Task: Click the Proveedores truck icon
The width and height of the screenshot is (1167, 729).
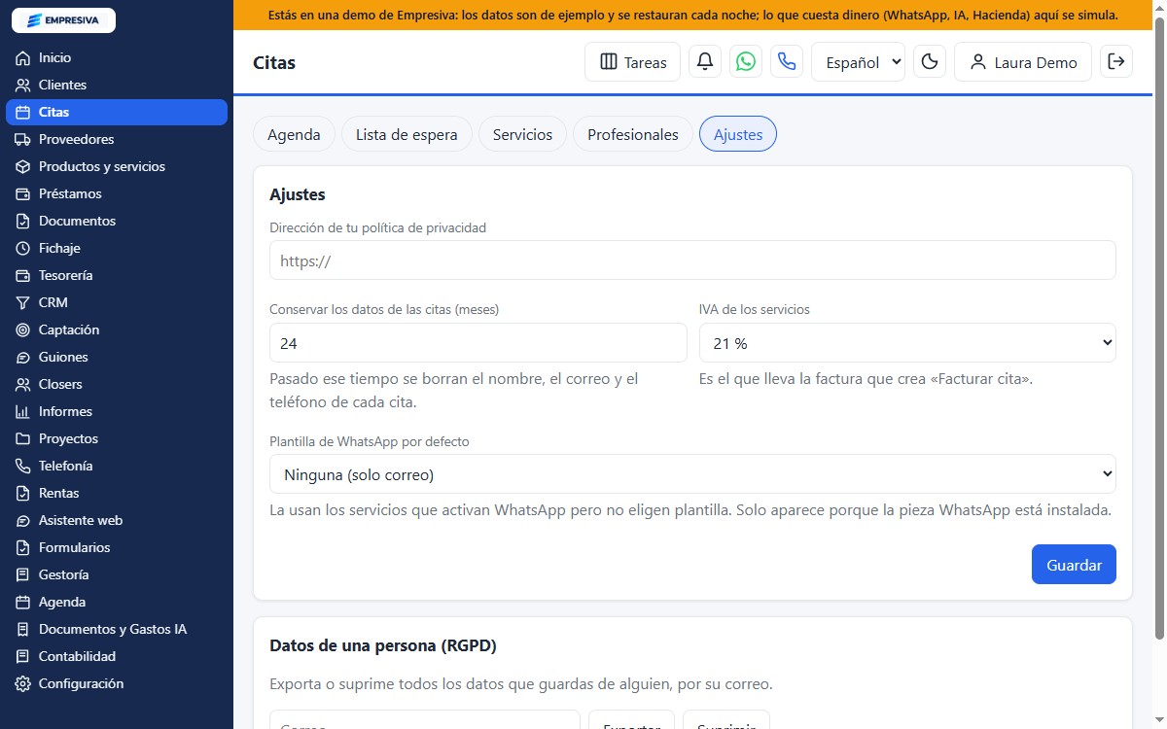Action: coord(23,140)
